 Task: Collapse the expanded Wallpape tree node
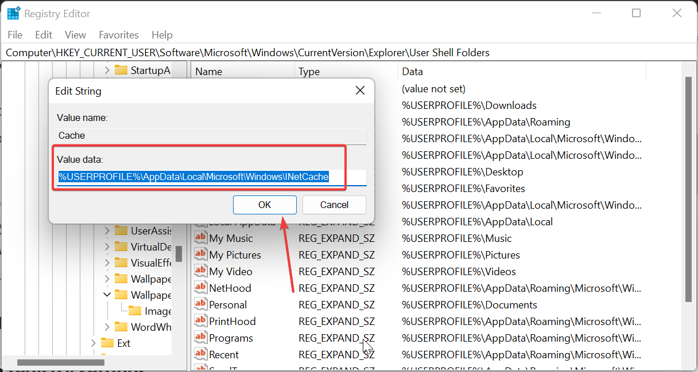(x=107, y=295)
